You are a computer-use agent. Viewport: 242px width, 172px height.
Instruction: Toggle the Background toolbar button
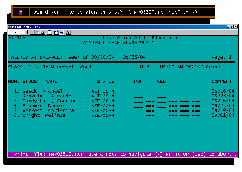(61, 32)
